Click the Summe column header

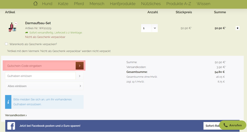pos(220,12)
